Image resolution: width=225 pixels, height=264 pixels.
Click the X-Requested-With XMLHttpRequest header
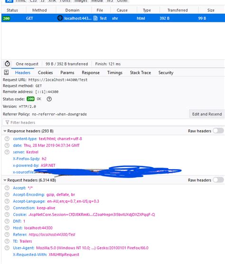click(x=46, y=255)
